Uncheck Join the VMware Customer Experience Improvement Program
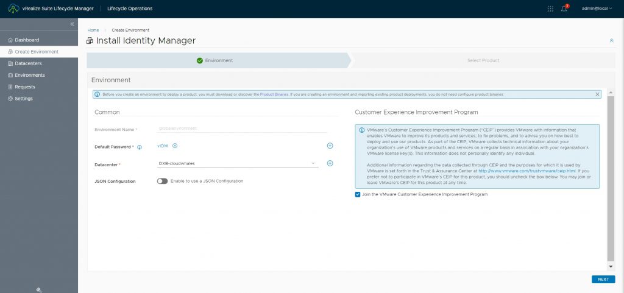 (x=357, y=195)
